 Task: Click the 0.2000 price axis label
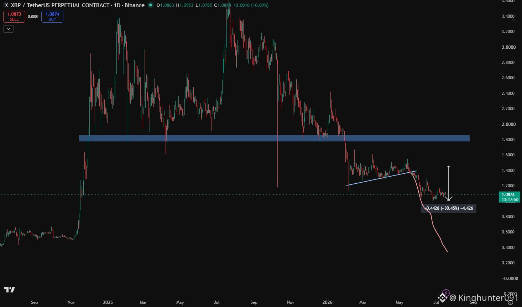point(508,263)
